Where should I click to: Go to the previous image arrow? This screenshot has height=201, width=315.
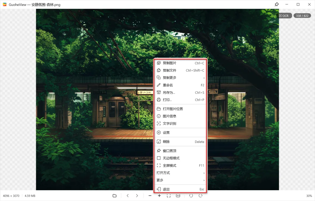128,195
